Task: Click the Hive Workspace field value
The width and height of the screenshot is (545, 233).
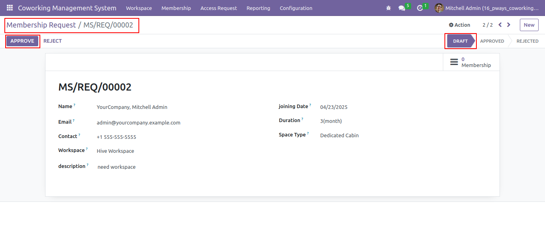Action: 115,151
